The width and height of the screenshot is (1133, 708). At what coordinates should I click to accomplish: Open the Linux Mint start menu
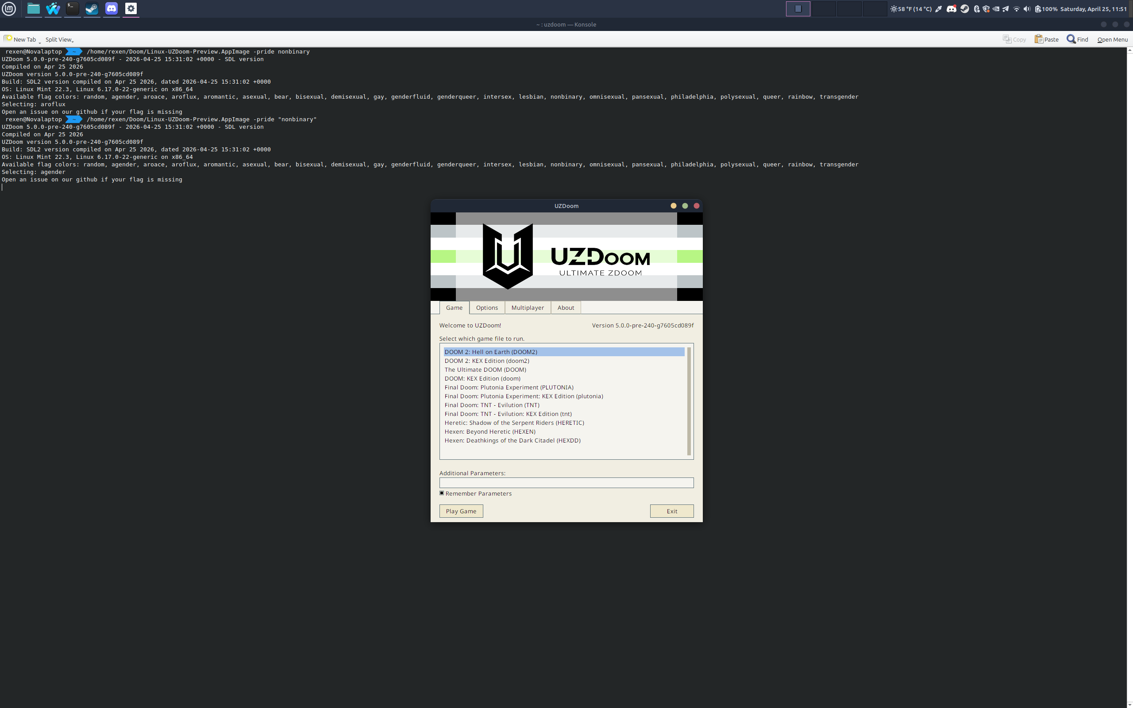click(x=9, y=8)
